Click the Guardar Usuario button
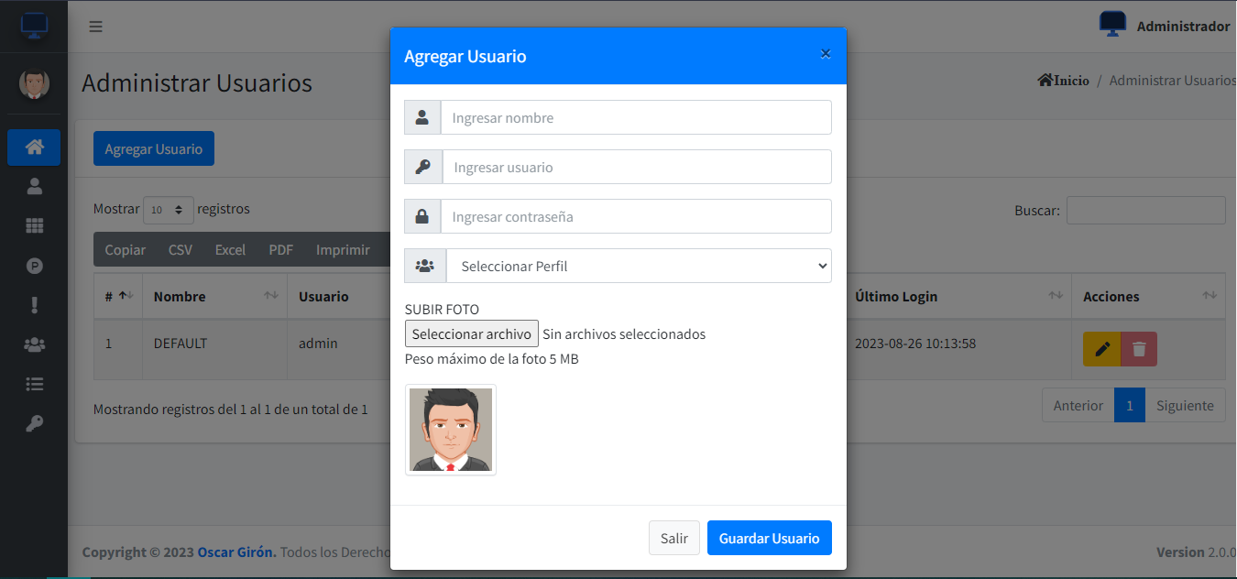Viewport: 1237px width, 579px height. [x=769, y=539]
